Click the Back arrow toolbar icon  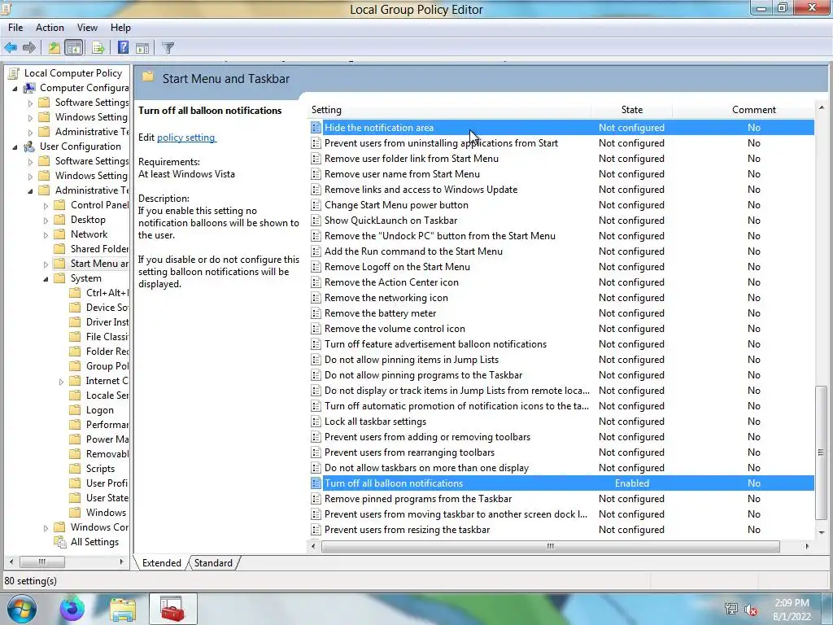point(11,48)
